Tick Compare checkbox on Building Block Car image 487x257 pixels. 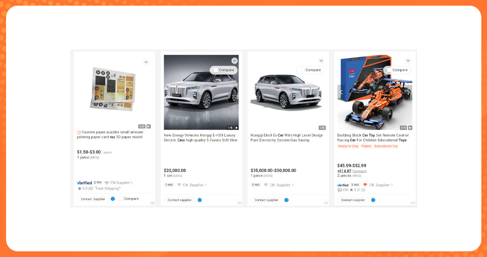coord(389,70)
